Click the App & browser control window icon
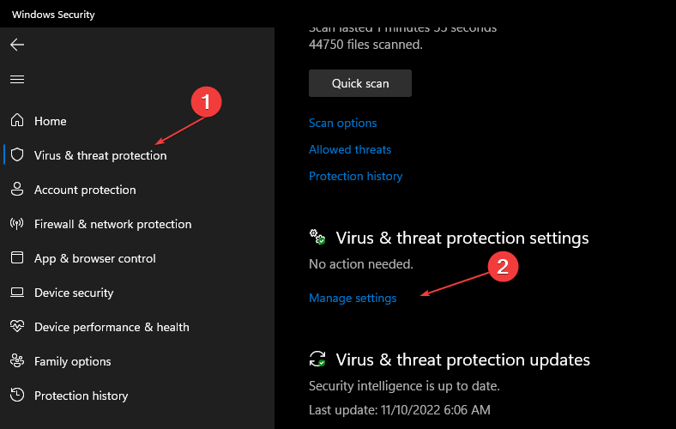676x429 pixels. click(17, 258)
